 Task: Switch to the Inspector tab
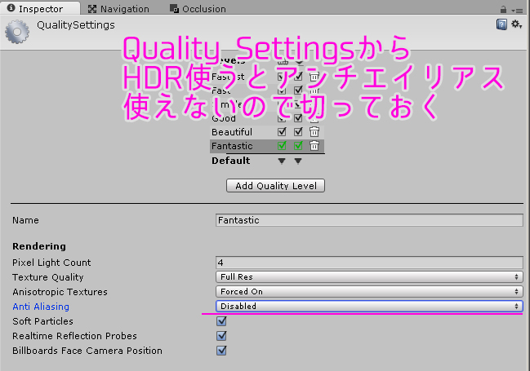coord(40,8)
